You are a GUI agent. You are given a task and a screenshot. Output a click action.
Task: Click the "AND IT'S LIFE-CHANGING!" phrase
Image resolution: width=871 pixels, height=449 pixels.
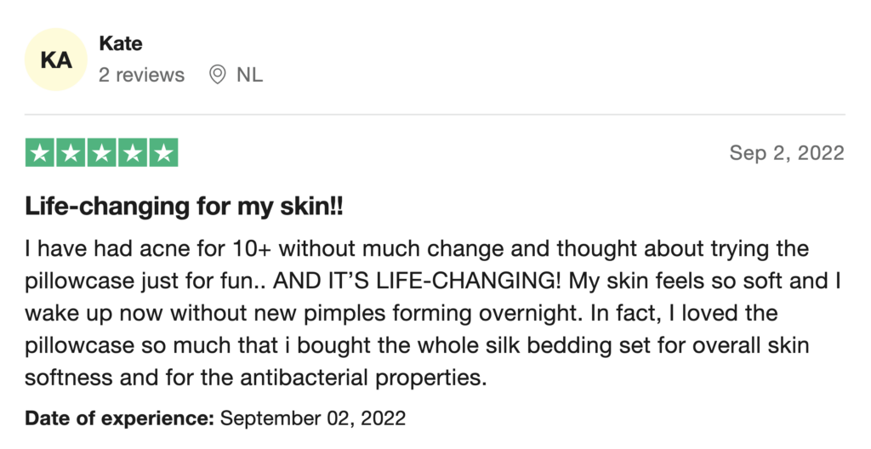[x=417, y=281]
